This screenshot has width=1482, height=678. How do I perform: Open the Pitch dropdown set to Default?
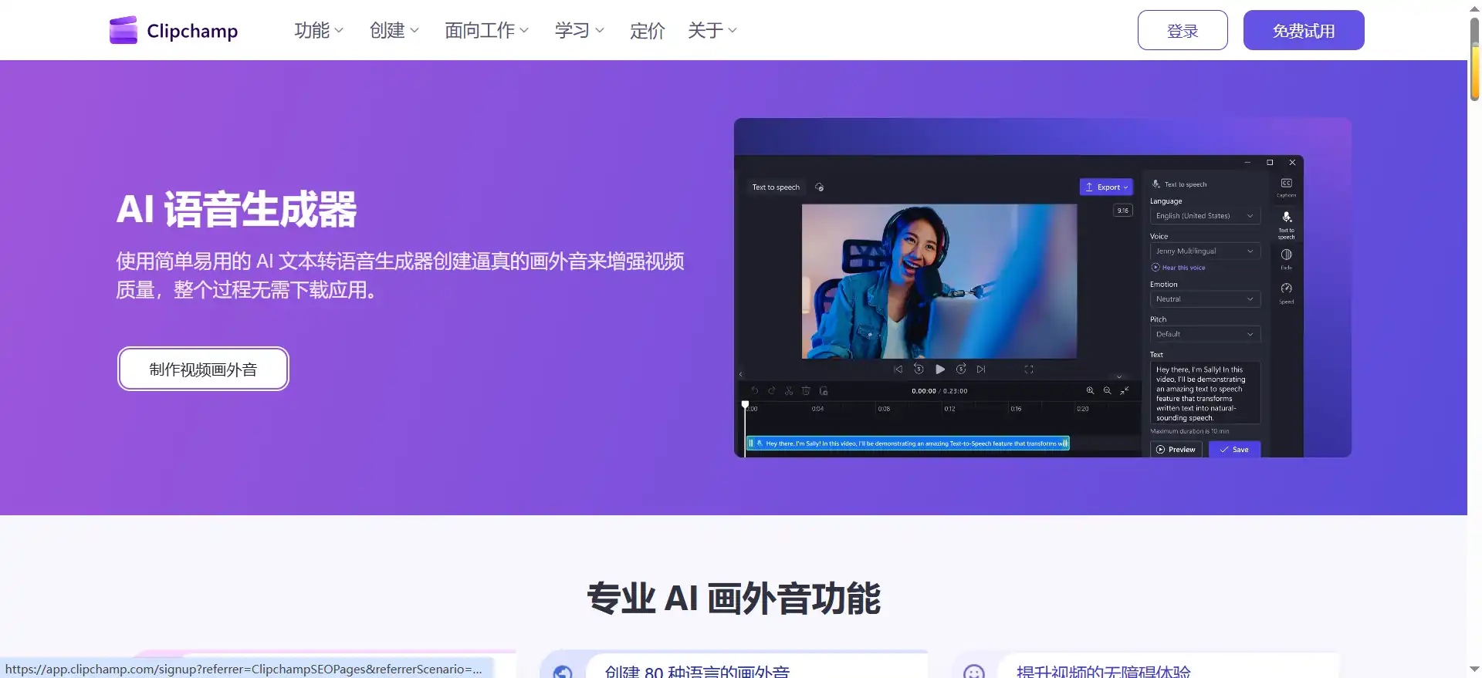pos(1204,334)
